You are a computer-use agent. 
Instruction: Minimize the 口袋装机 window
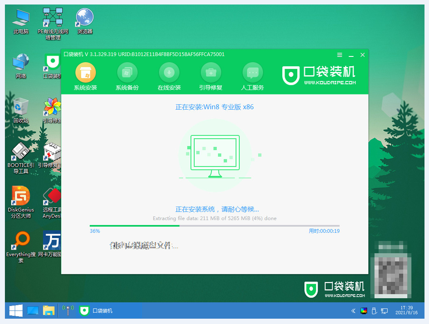point(351,56)
